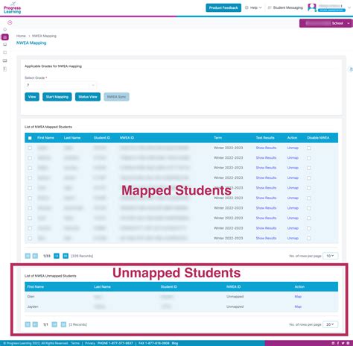Screen dimensions: 353x346
Task: Click the NWEA Mapping page title
Action: tap(31, 43)
